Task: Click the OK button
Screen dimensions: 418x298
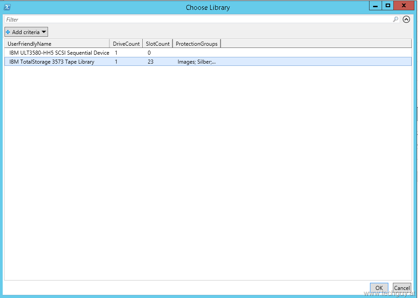Action: 379,288
